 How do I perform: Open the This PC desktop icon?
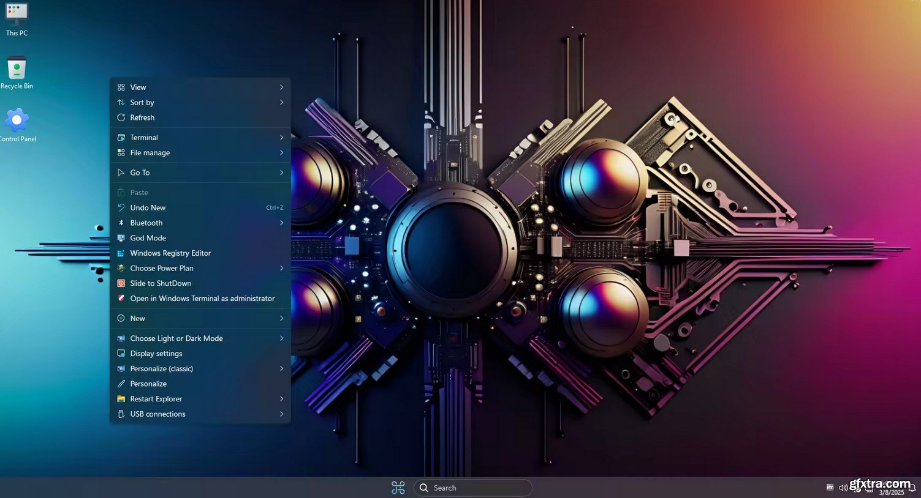coord(17,13)
